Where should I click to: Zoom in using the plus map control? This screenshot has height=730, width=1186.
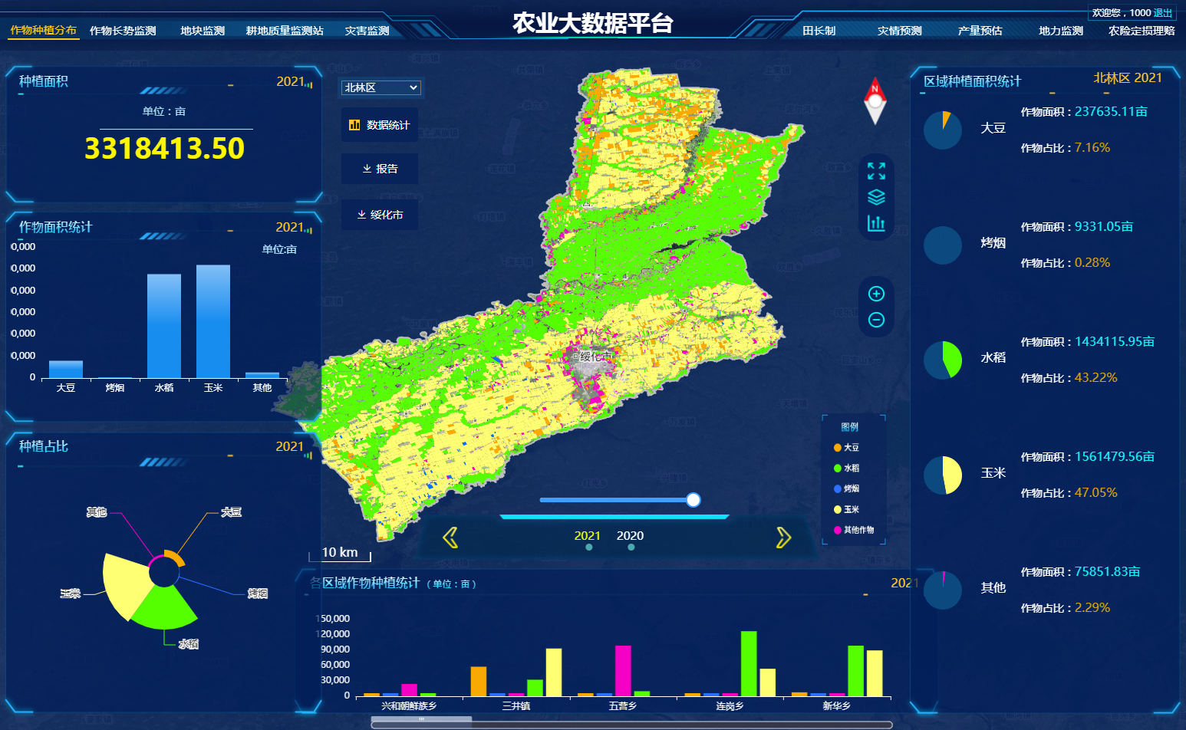click(x=876, y=293)
